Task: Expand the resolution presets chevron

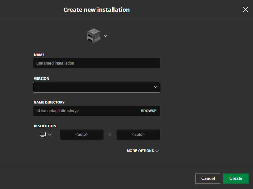Action: point(49,134)
